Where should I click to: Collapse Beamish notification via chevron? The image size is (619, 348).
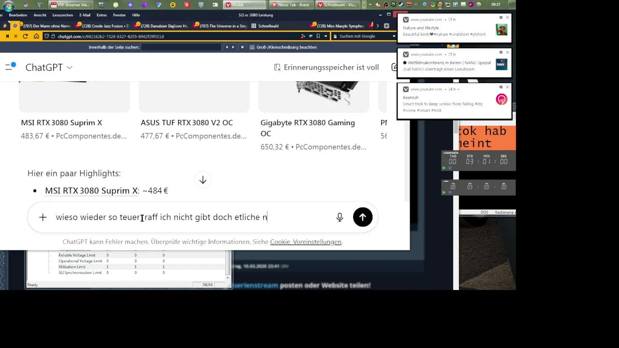pyautogui.click(x=458, y=89)
